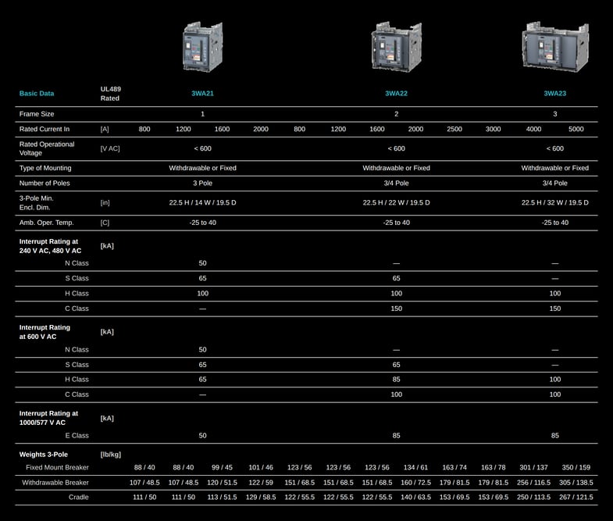613x521 pixels.
Task: Click the UL489 Rated label
Action: click(111, 94)
